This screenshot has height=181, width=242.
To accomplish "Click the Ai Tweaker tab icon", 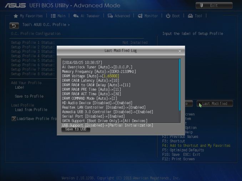I will (x=76, y=16).
